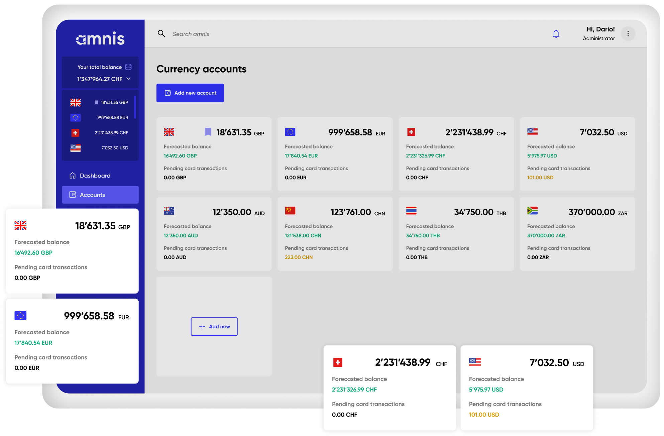664x436 pixels.
Task: Click the Add new account button
Action: coord(190,93)
